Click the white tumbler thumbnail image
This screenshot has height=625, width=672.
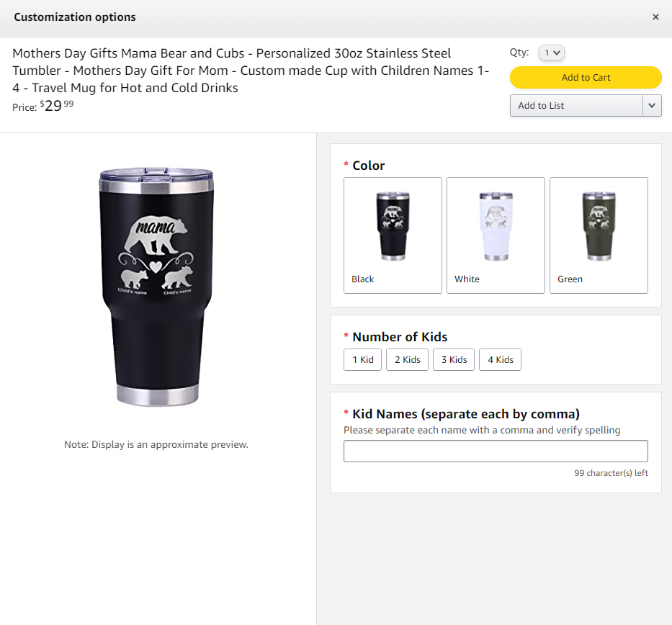click(x=496, y=226)
